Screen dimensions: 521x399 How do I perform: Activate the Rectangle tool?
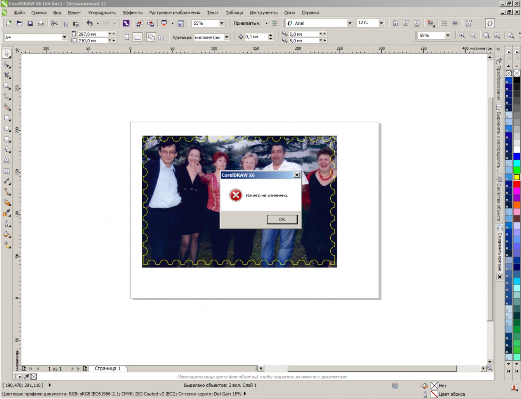click(7, 118)
